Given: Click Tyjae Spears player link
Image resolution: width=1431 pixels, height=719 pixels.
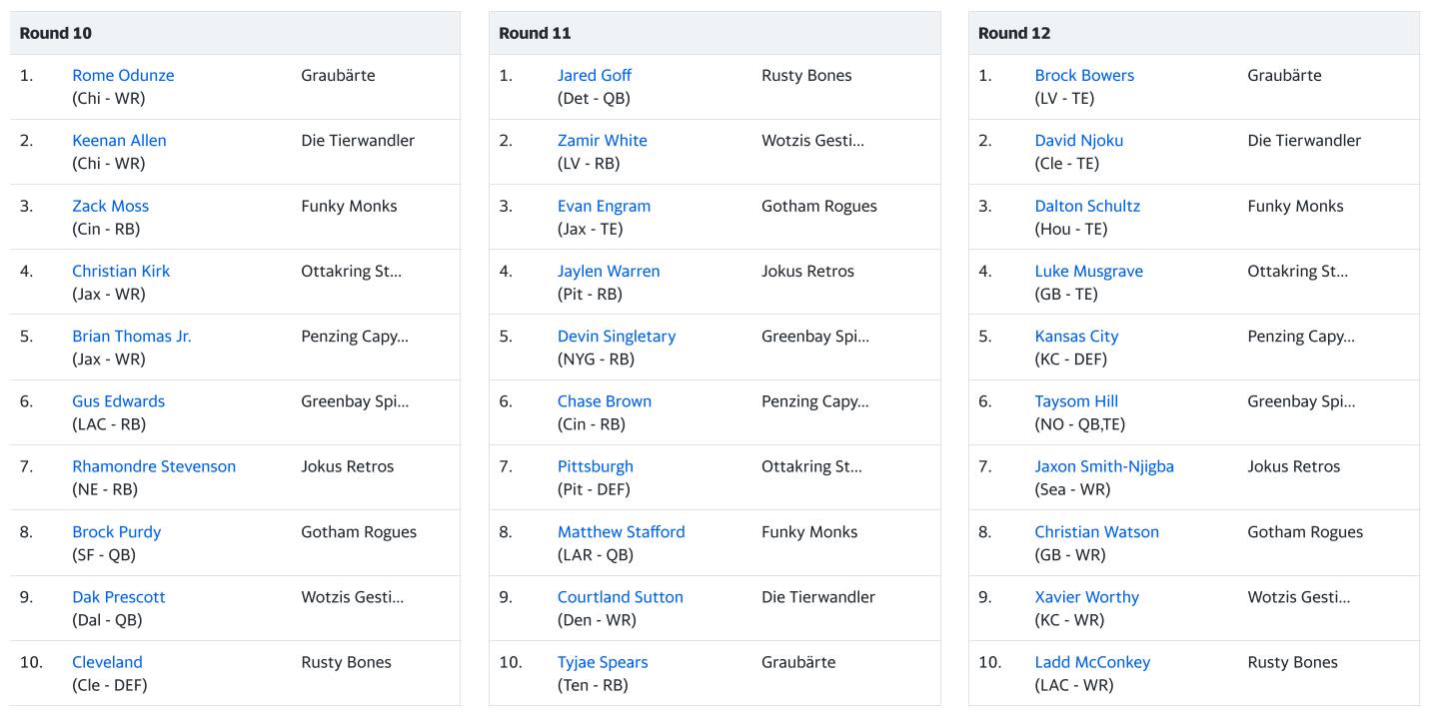Looking at the screenshot, I should pos(602,662).
